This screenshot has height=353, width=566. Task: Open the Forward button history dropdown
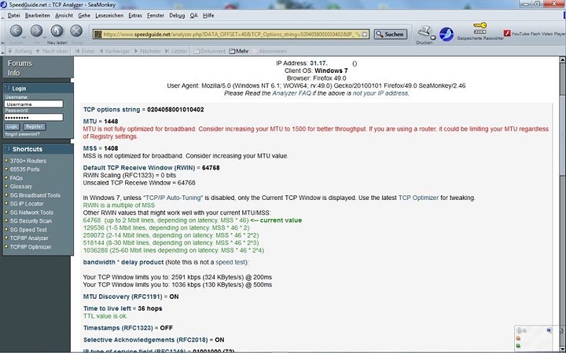point(44,37)
